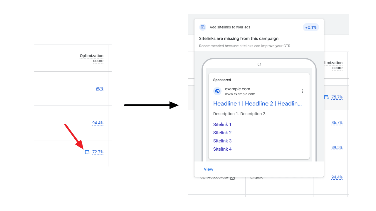Open the 75.7% optimization score link
Image resolution: width=376 pixels, height=211 pixels.
point(337,97)
